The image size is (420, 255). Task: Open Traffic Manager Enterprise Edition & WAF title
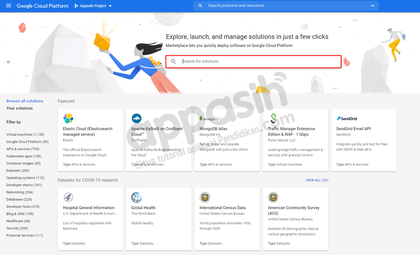point(292,132)
